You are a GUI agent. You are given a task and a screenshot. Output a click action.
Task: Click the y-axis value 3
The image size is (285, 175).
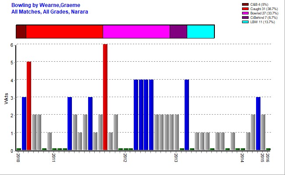pyautogui.click(x=12, y=98)
